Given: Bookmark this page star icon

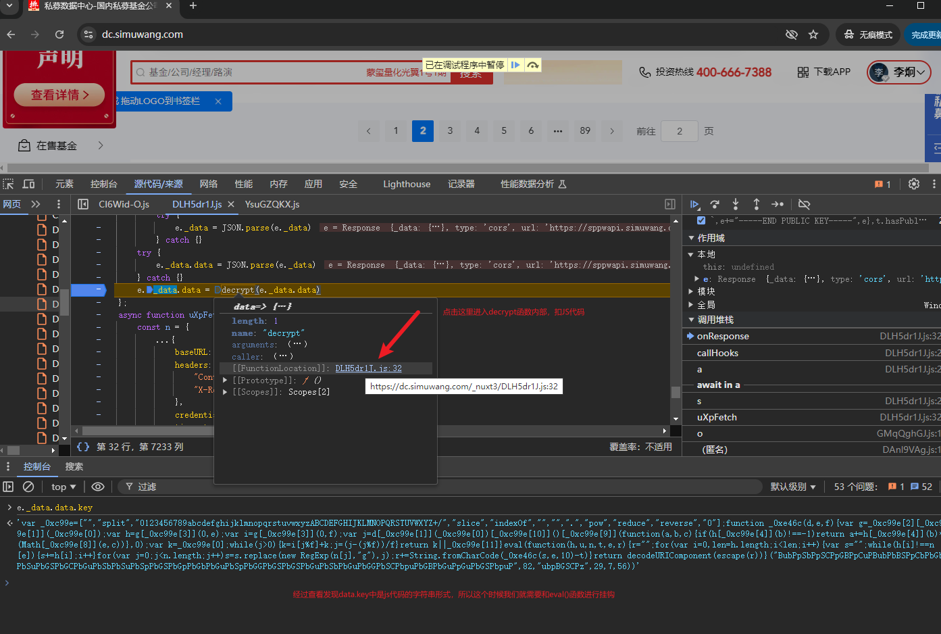Looking at the screenshot, I should click(813, 34).
